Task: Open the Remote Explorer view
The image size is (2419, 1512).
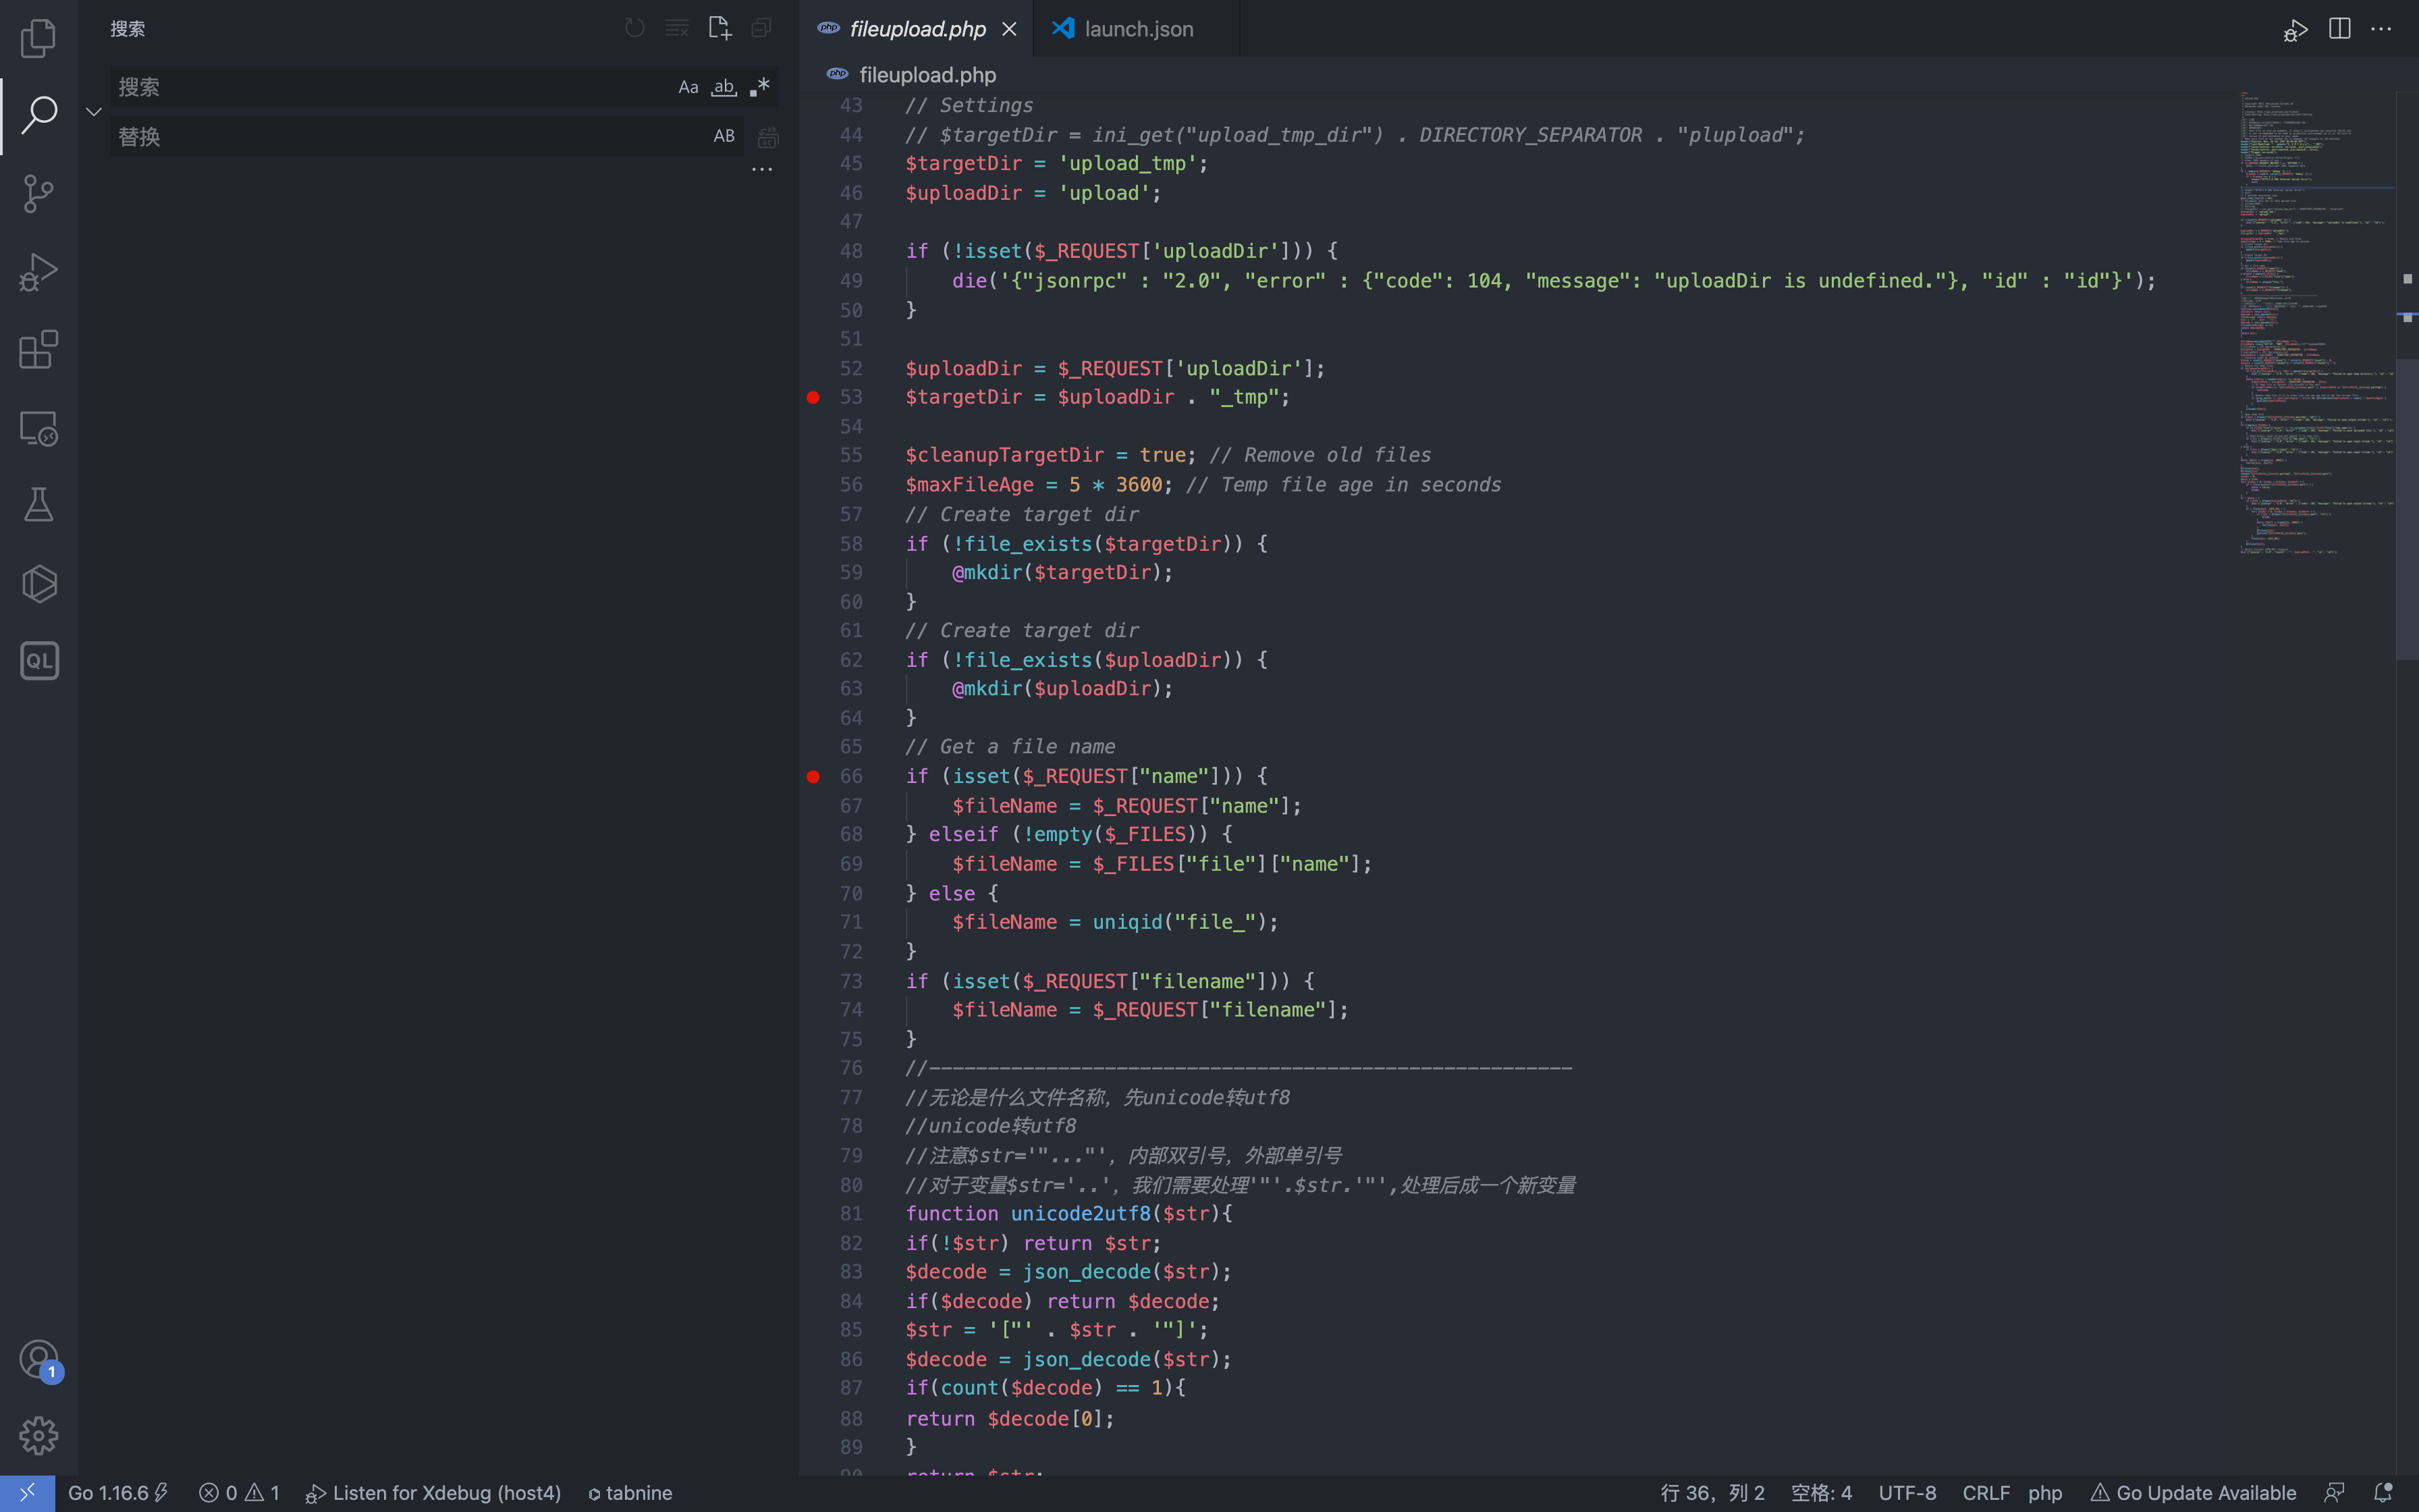Action: [x=38, y=428]
